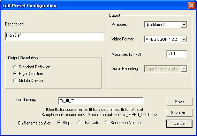
Task: Open the MPEG LGOP 4:2:2 format list
Action: pos(166,39)
